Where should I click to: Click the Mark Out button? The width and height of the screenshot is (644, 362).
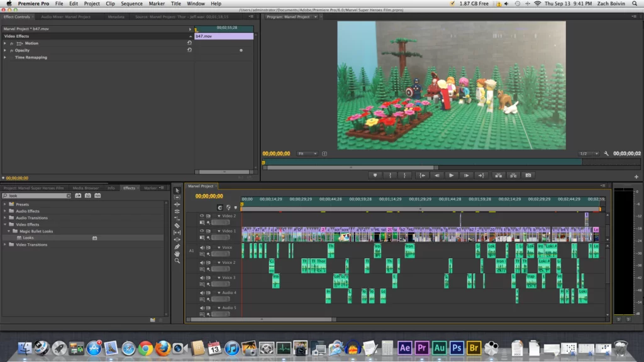coord(404,176)
